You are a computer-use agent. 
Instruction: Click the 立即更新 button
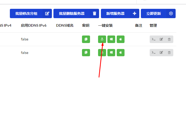[158, 13]
